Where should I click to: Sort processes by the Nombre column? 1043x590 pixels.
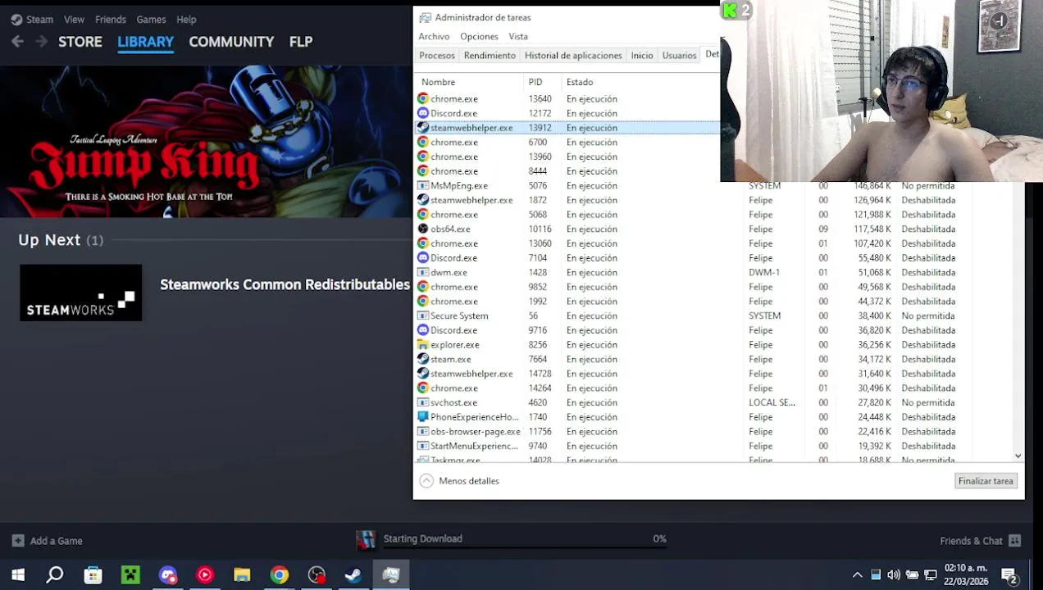click(438, 82)
